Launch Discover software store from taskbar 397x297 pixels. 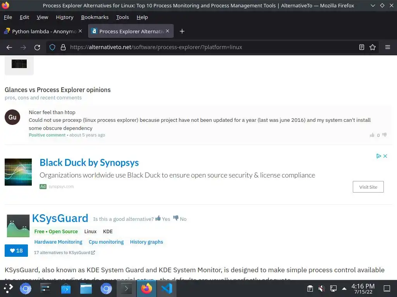point(66,288)
